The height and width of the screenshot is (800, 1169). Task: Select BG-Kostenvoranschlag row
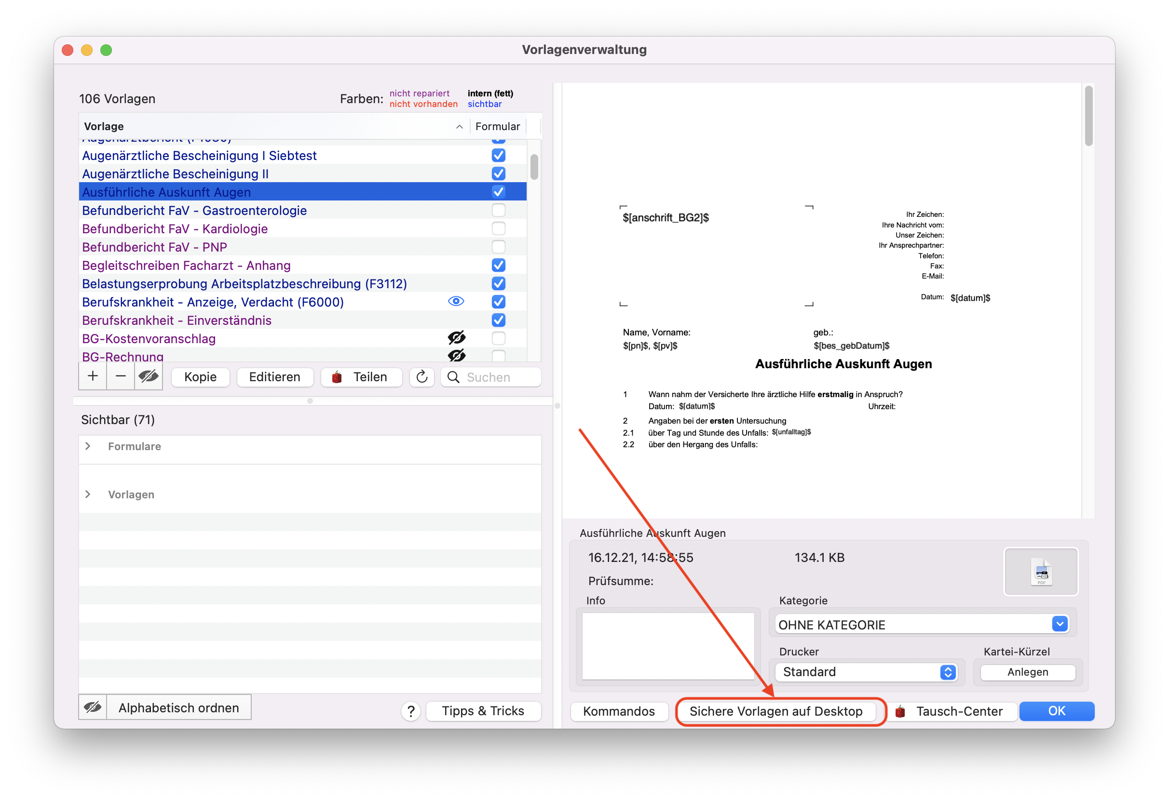(x=302, y=338)
